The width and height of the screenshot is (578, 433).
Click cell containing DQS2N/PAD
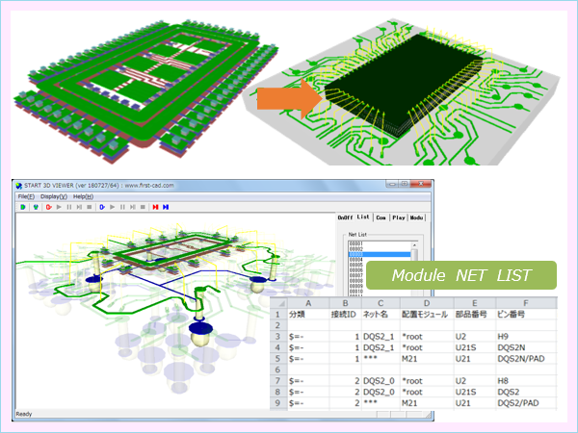click(x=521, y=355)
